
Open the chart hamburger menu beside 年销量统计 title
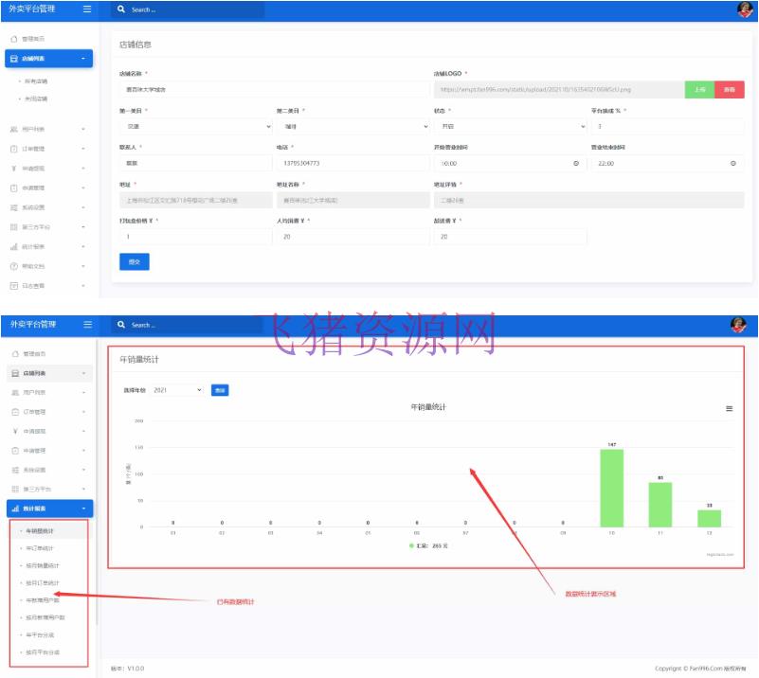pos(729,408)
